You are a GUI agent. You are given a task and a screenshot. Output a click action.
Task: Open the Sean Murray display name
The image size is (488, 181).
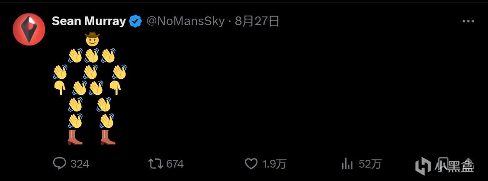pos(89,21)
